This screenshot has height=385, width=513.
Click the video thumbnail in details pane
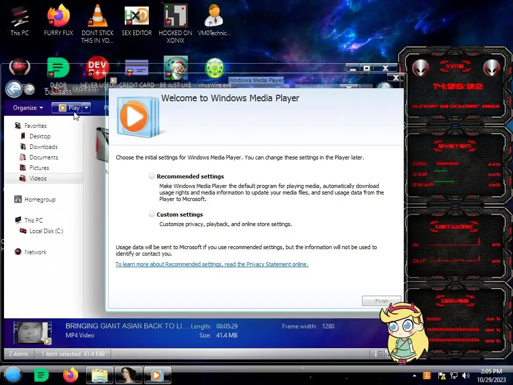(x=33, y=333)
